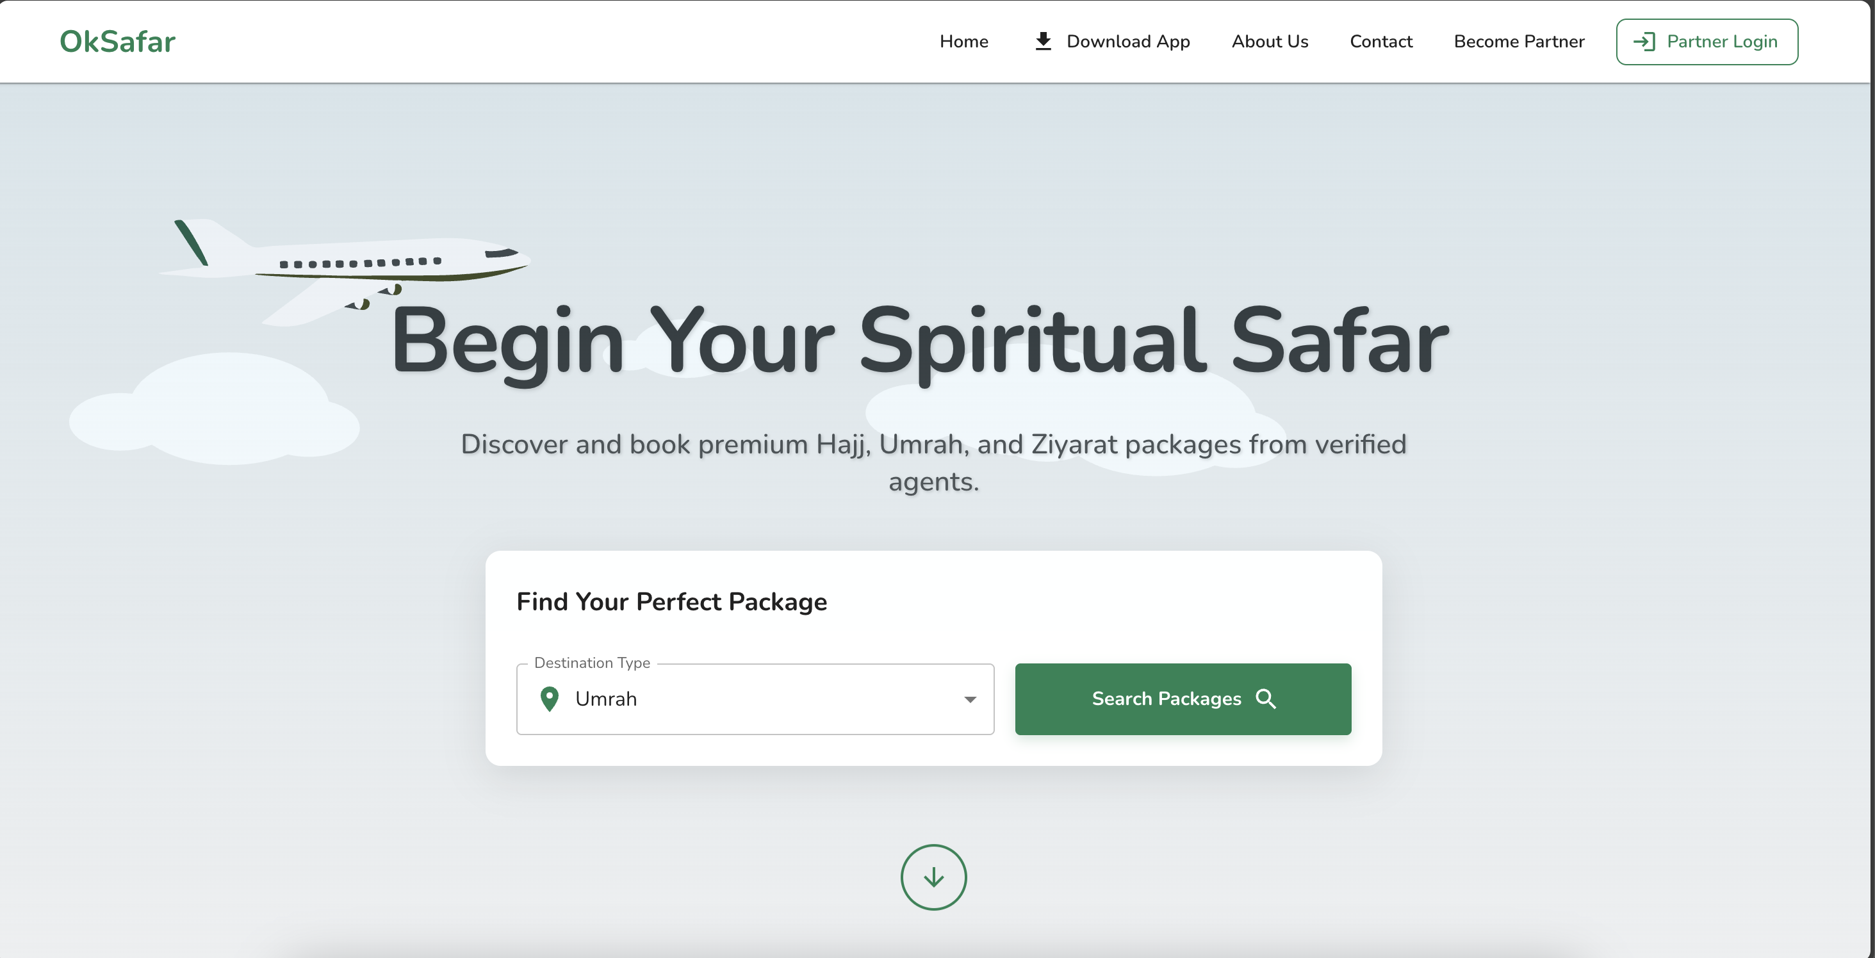Screen dimensions: 1875x958
Task: Navigate to the Home menu item
Action: point(963,42)
